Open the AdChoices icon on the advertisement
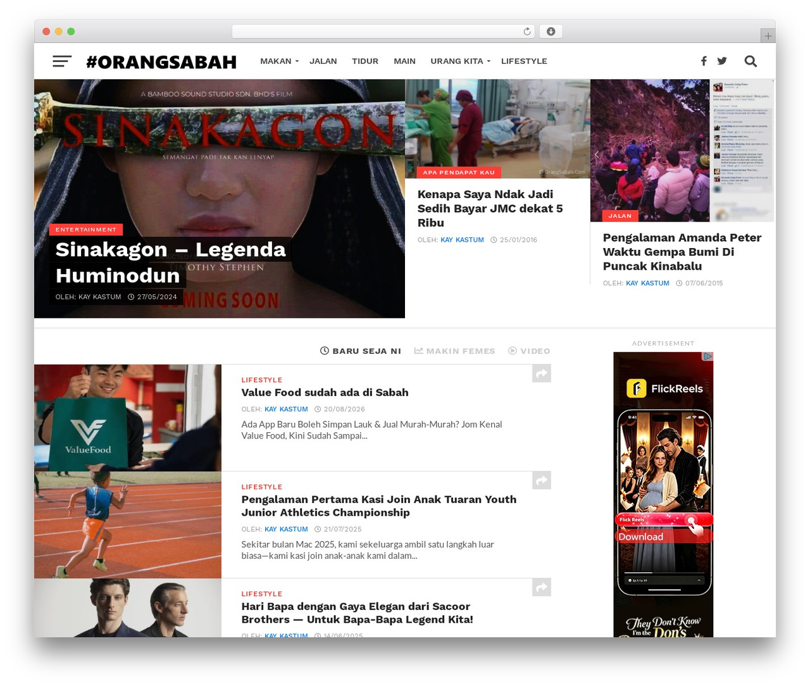Screen dimensions: 810x686 pyautogui.click(x=708, y=356)
